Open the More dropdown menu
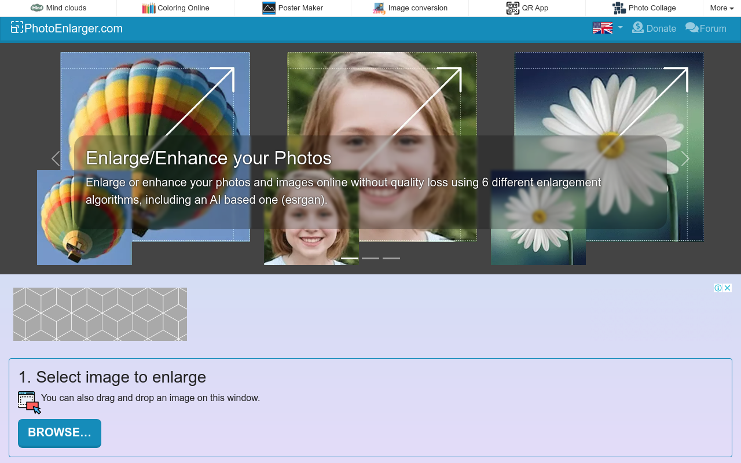 722,8
